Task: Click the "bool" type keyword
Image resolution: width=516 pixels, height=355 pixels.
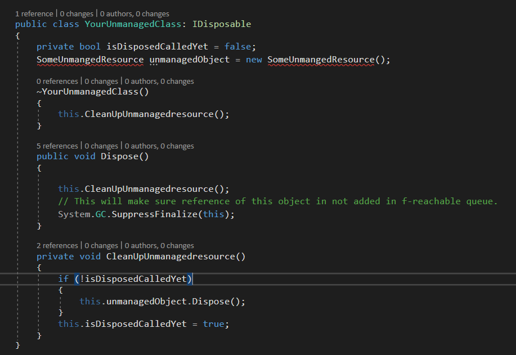Action: tap(90, 47)
